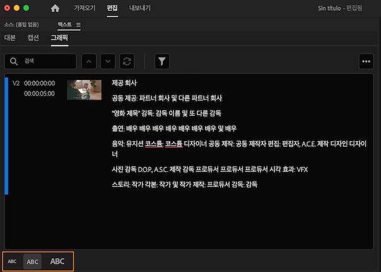Switch to the 그래픽 (Graphics) tab

click(59, 38)
